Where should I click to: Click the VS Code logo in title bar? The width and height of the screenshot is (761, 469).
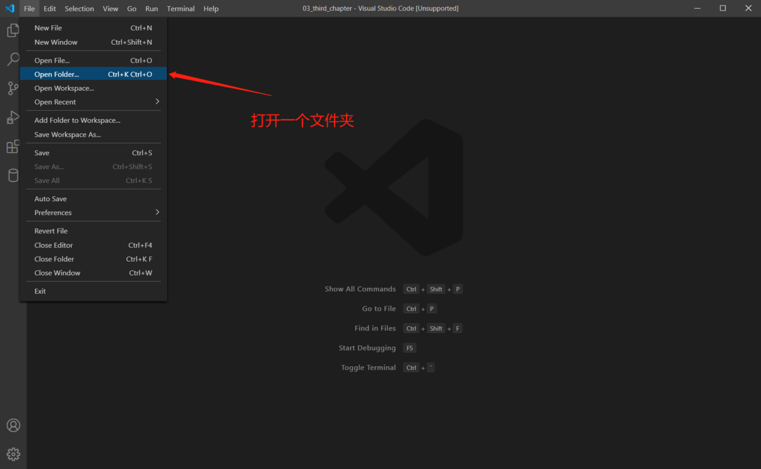(10, 9)
